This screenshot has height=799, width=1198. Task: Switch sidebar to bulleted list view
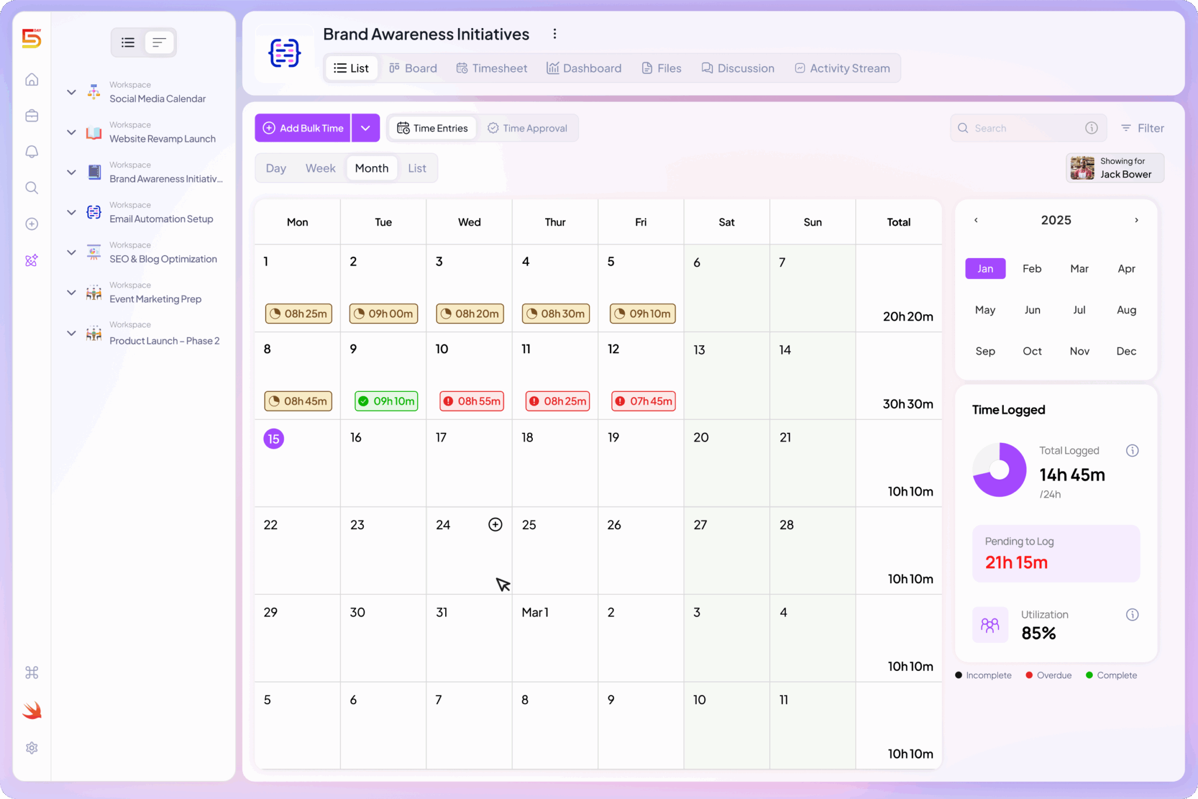click(128, 42)
